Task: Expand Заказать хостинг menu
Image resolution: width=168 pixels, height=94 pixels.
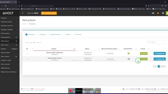Action: click(x=10, y=26)
